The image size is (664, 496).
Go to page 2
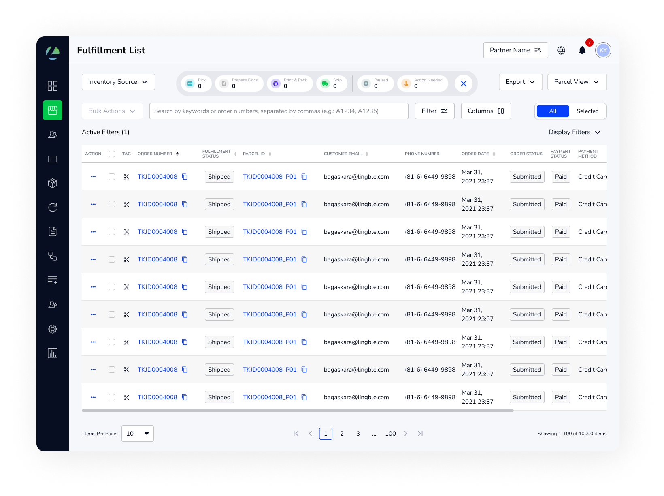pyautogui.click(x=342, y=434)
